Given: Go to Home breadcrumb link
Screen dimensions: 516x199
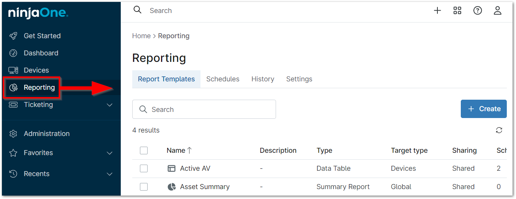Looking at the screenshot, I should tap(141, 36).
